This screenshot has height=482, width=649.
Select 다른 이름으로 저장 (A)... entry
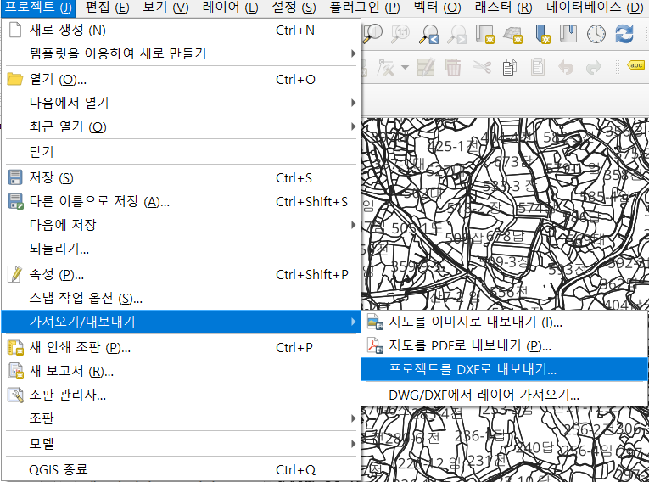[182, 201]
